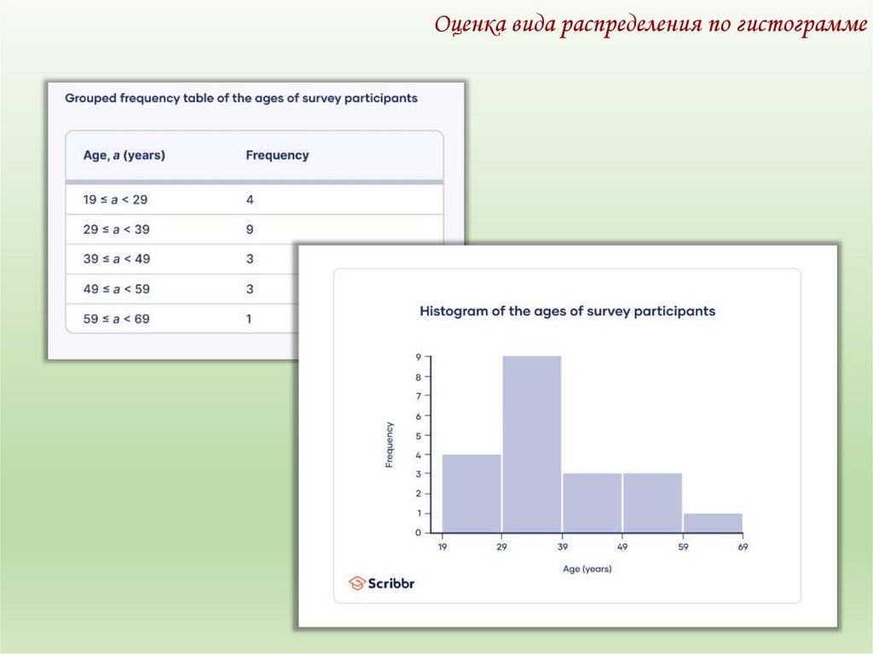Click the Scribbr brand name text
The height and width of the screenshot is (654, 873).
(x=391, y=583)
